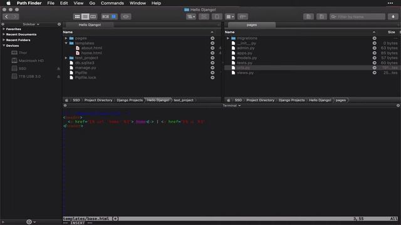Switch to list view
Viewport: 401px width, 225px height.
(x=85, y=17)
